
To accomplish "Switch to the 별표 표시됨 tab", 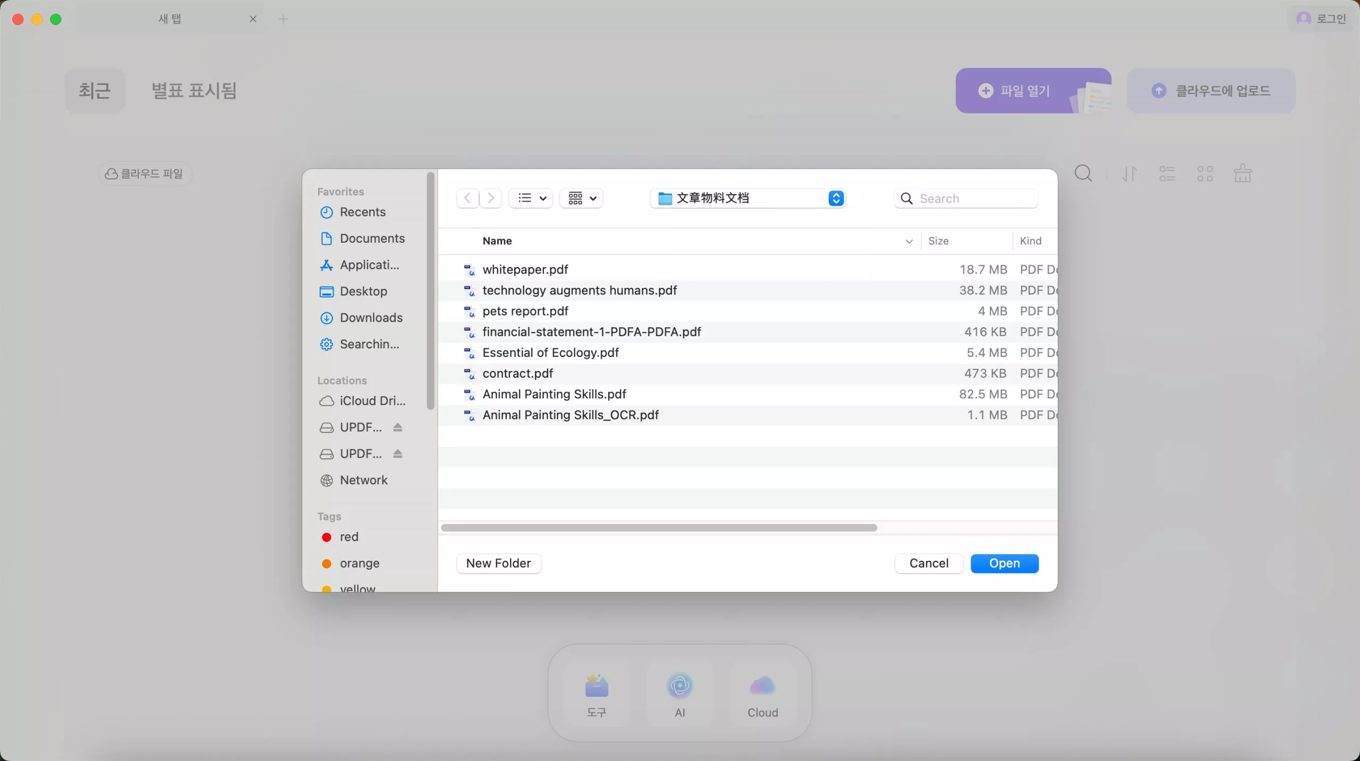I will pos(194,90).
